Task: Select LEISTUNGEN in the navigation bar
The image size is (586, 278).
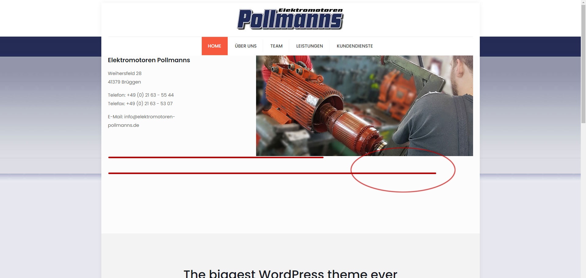Action: 309,46
